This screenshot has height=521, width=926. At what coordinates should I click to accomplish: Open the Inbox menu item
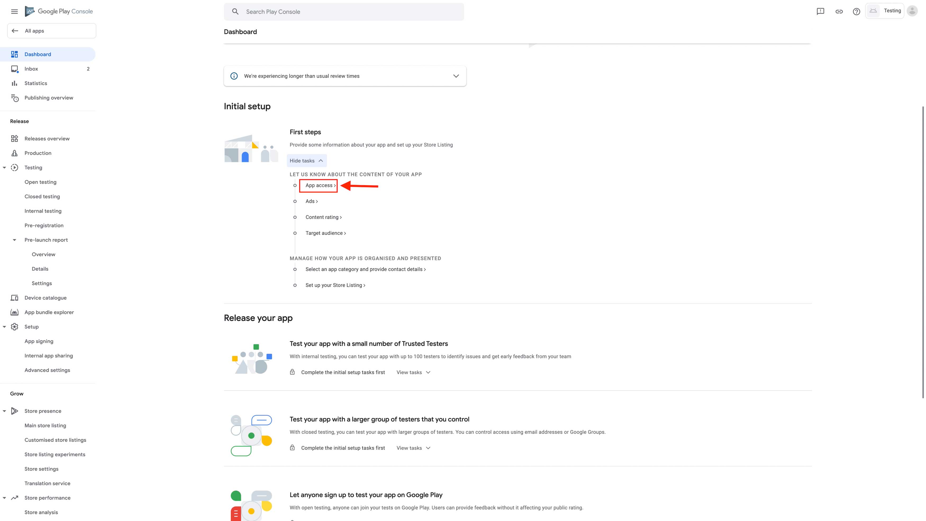[x=31, y=69]
